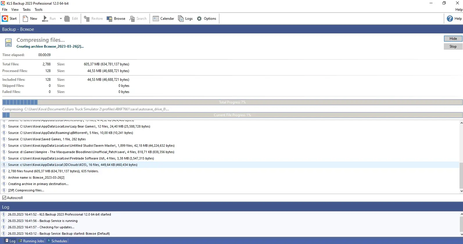This screenshot has width=463, height=244.
Task: Click scroll-down arrow of backup details list
Action: click(461, 191)
